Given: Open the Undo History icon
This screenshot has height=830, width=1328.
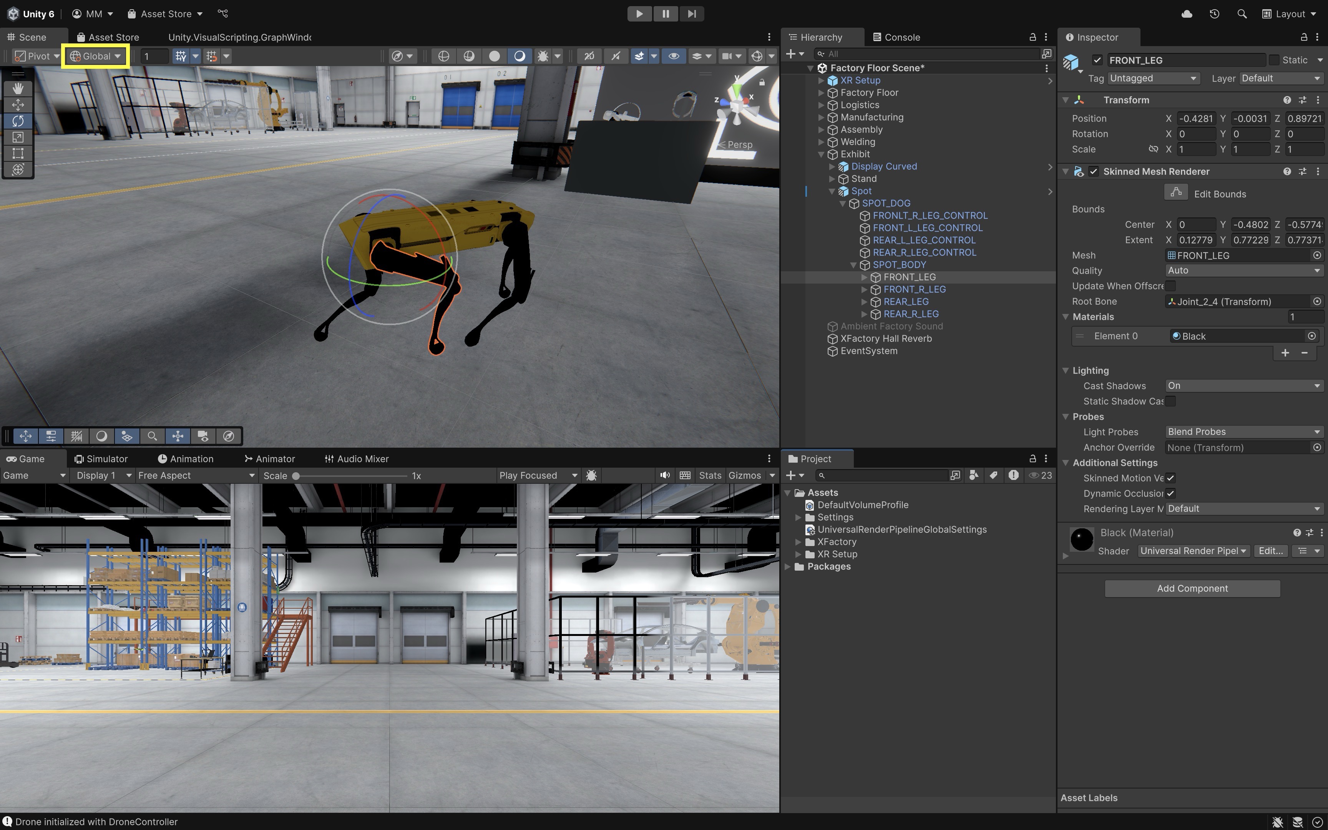Looking at the screenshot, I should click(x=1214, y=14).
